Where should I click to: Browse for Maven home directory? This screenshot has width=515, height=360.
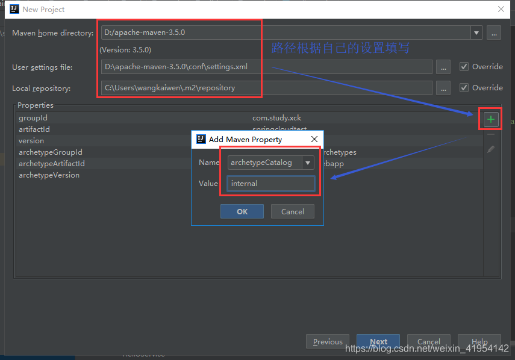[x=494, y=33]
